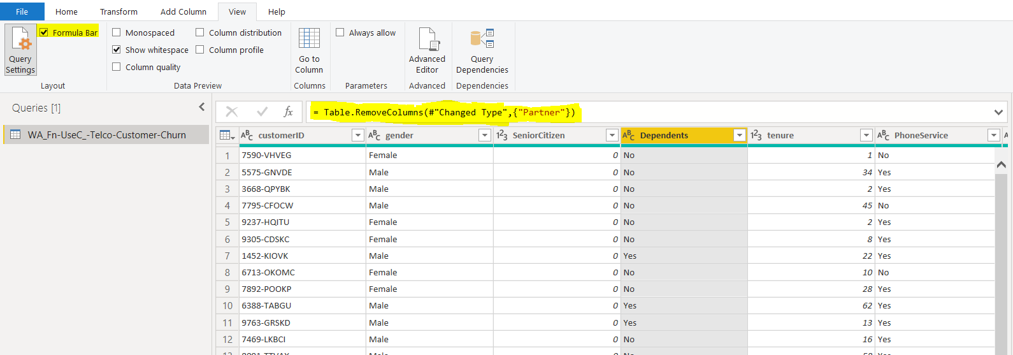Open filter dropdown for gender column
This screenshot has width=1013, height=355.
pos(484,135)
